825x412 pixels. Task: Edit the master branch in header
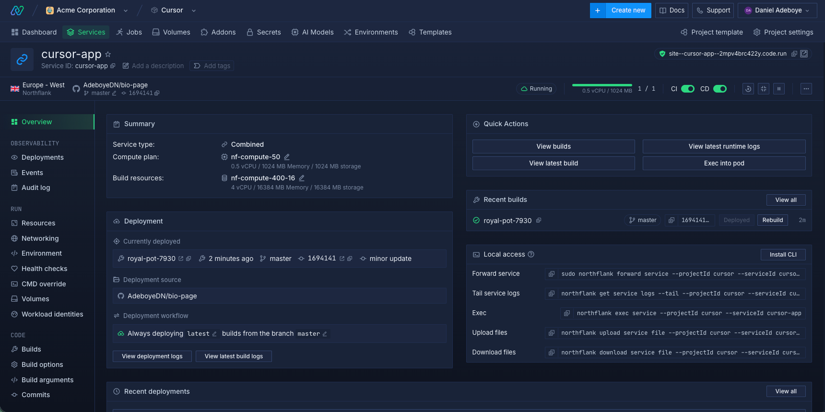pos(114,93)
